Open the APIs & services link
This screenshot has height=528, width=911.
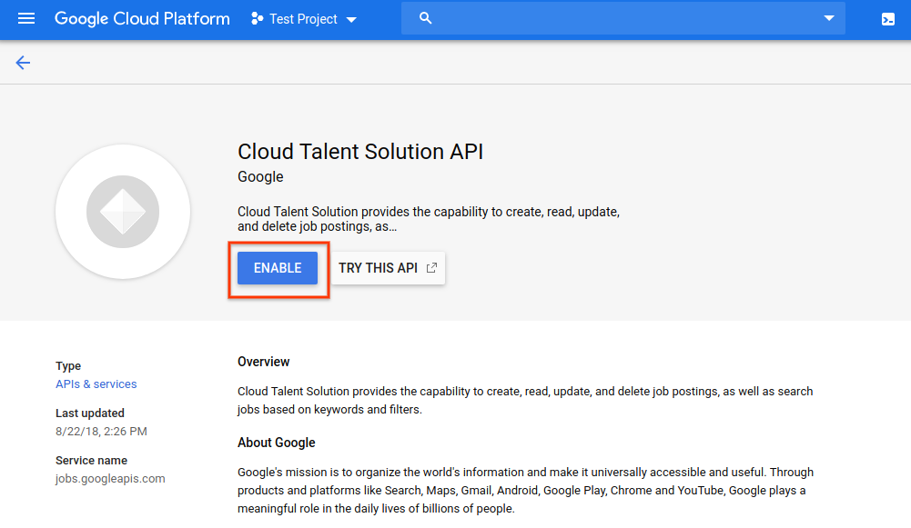coord(96,384)
